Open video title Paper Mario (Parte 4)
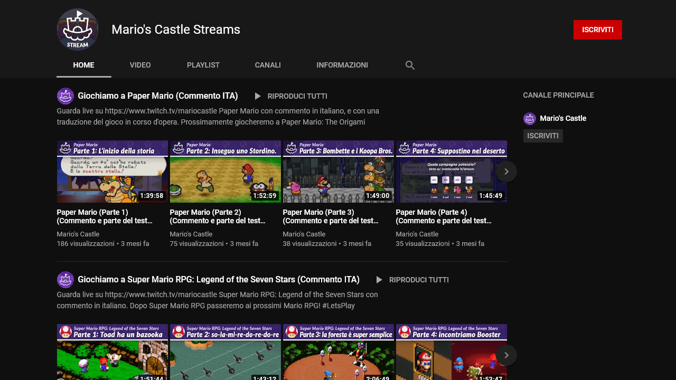Image resolution: width=676 pixels, height=380 pixels. [444, 216]
